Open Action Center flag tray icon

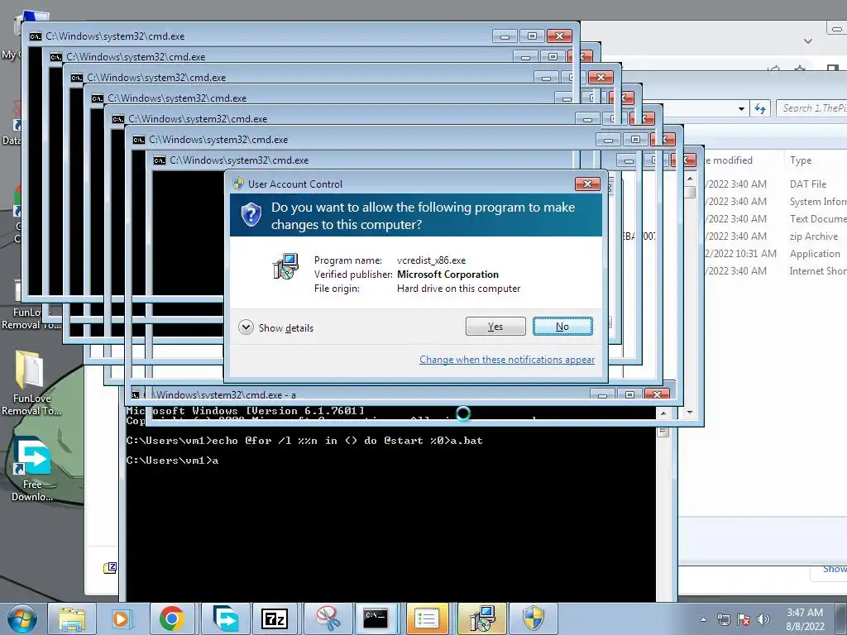click(x=744, y=619)
